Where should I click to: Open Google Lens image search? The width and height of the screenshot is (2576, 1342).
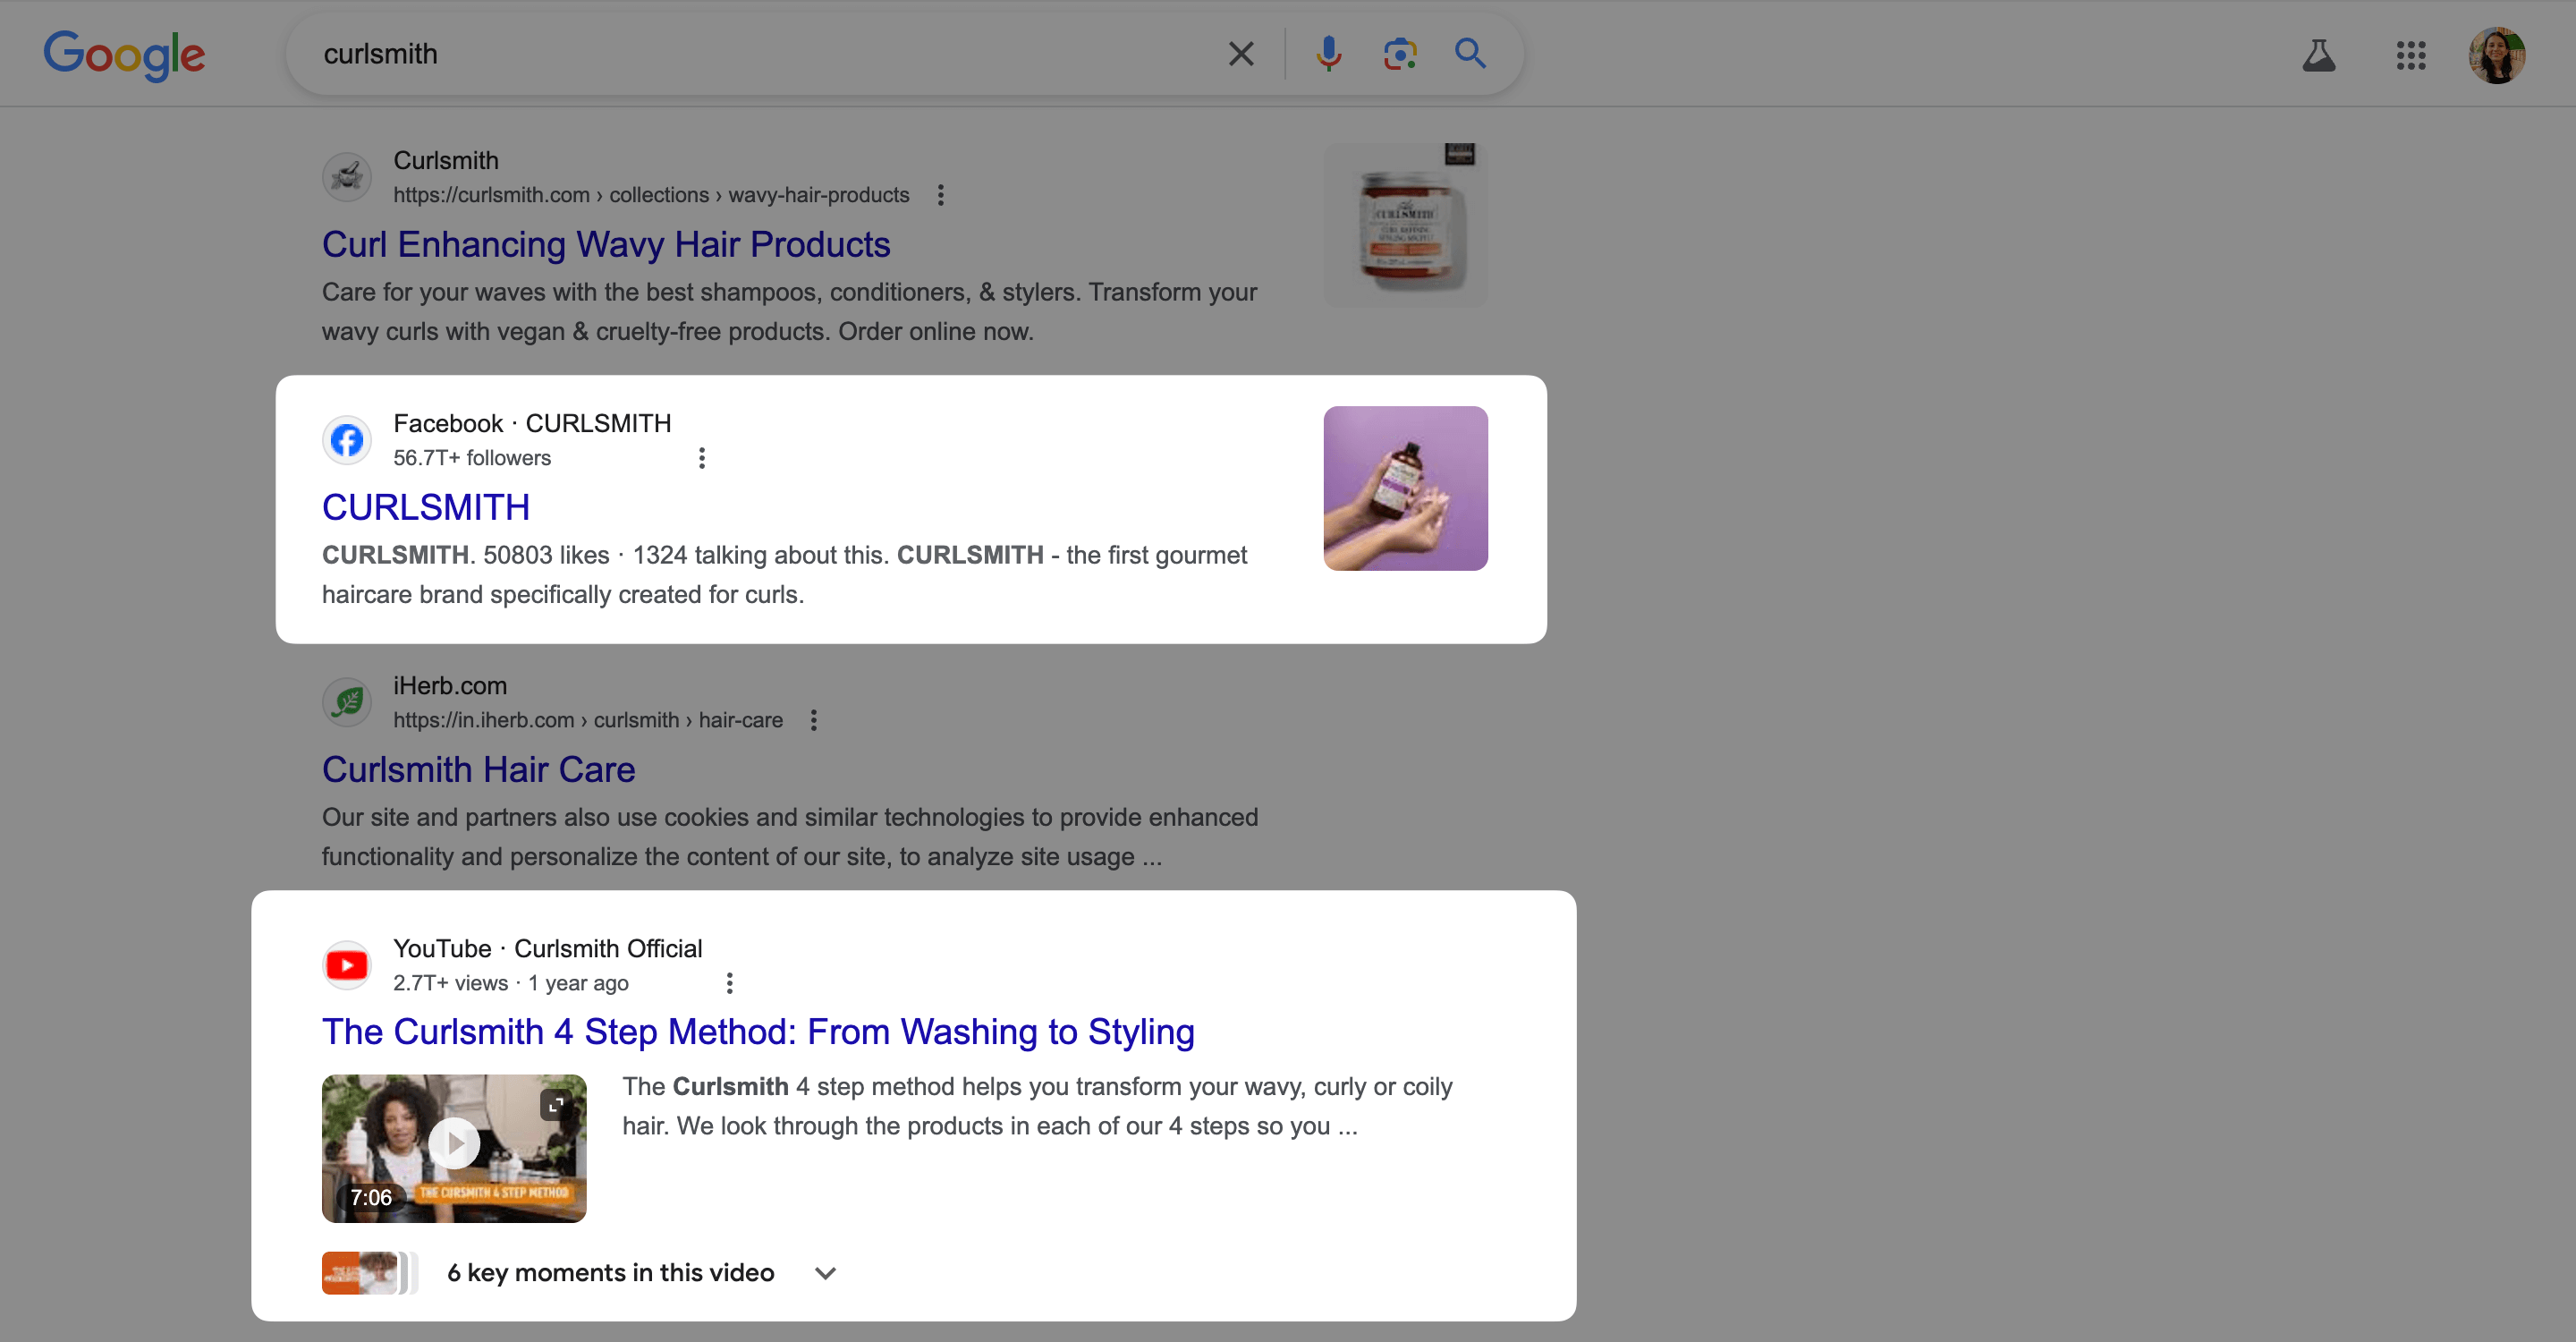click(x=1399, y=54)
